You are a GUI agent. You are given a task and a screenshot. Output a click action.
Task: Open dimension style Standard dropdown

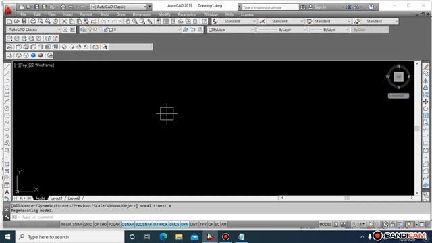tap(302, 21)
